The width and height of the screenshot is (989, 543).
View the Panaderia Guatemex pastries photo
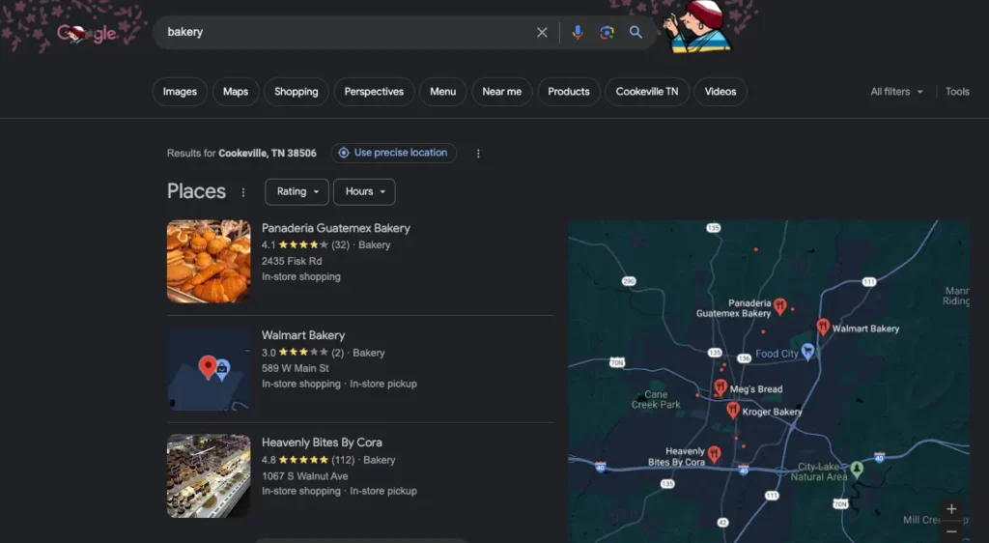coord(209,261)
